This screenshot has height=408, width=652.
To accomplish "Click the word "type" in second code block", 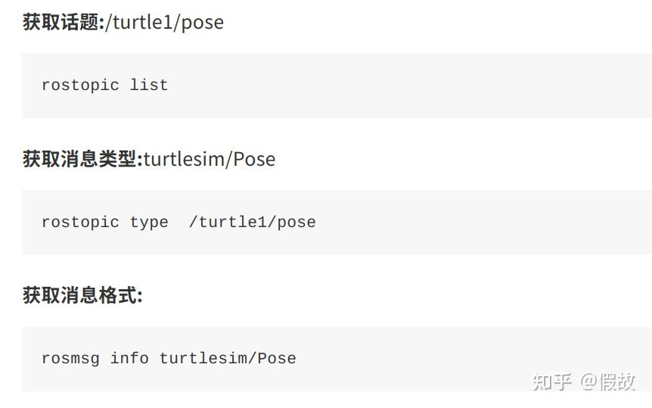I will (149, 222).
